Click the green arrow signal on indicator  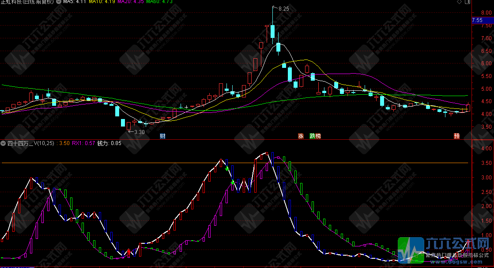(x=227, y=169)
